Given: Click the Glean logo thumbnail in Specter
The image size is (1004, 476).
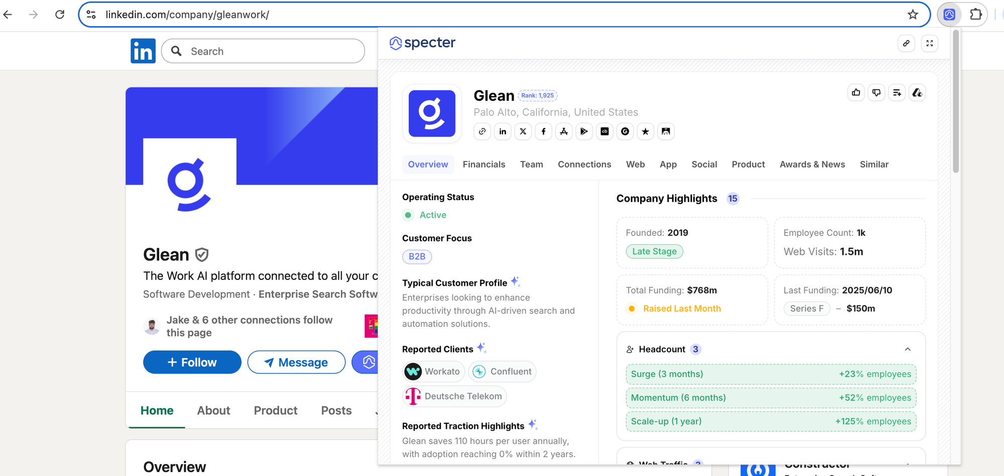Looking at the screenshot, I should [x=432, y=113].
